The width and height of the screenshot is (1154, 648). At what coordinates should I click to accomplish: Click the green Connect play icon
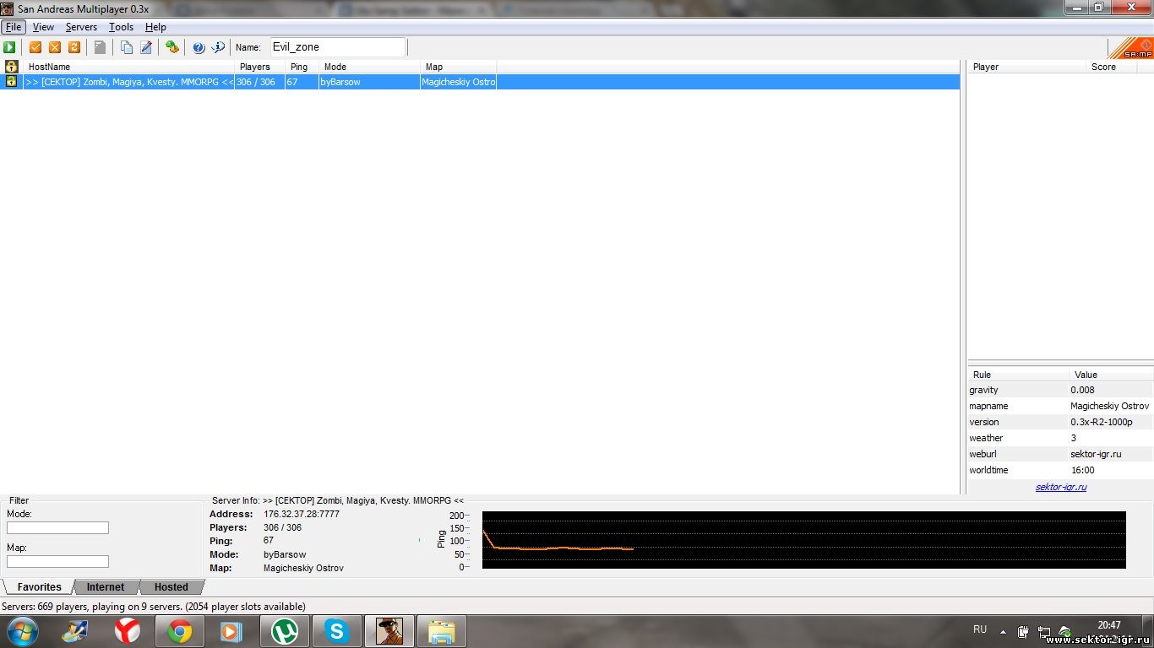coord(9,47)
